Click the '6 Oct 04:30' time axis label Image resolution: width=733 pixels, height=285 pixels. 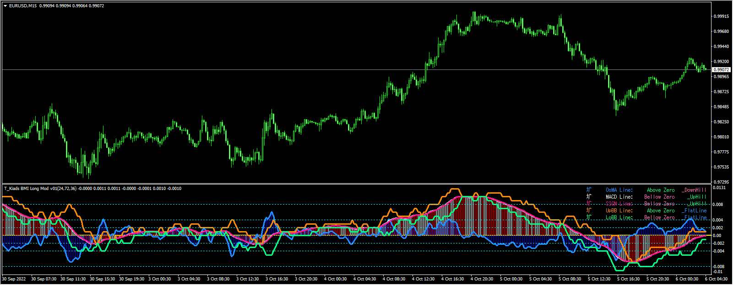pyautogui.click(x=716, y=279)
